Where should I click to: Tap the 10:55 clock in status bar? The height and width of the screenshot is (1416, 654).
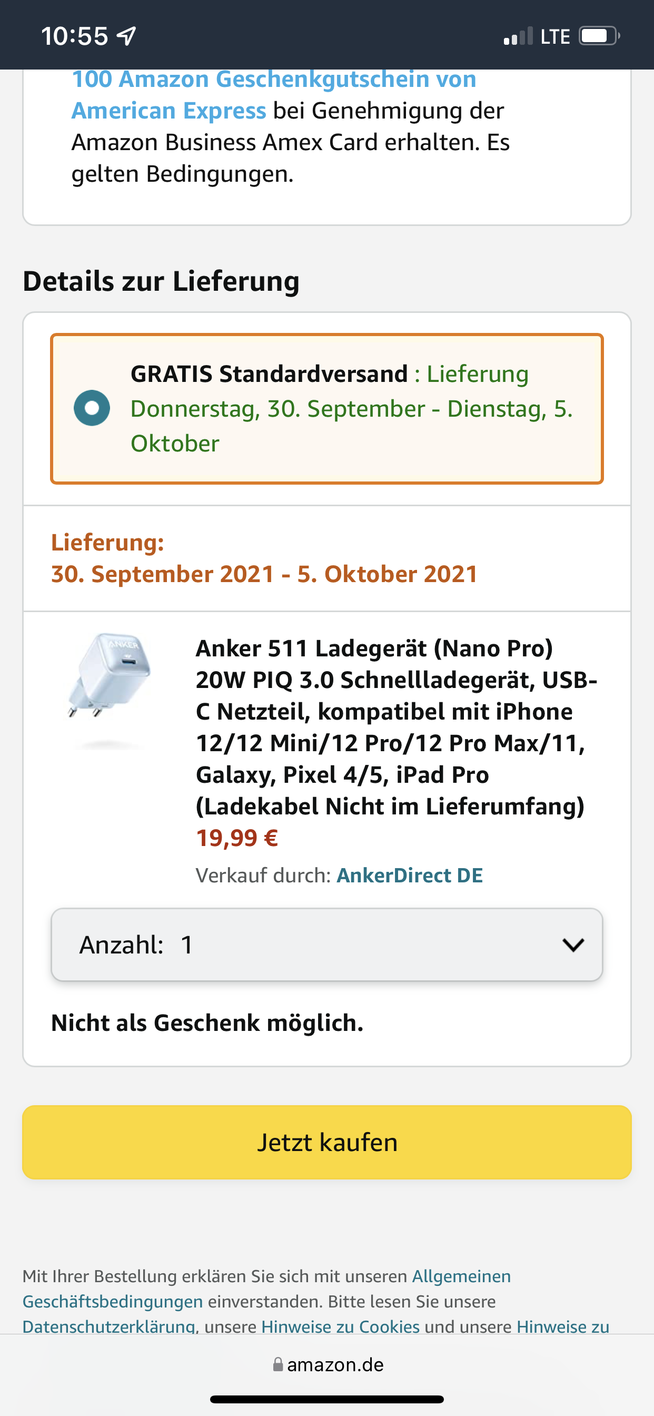pyautogui.click(x=75, y=36)
